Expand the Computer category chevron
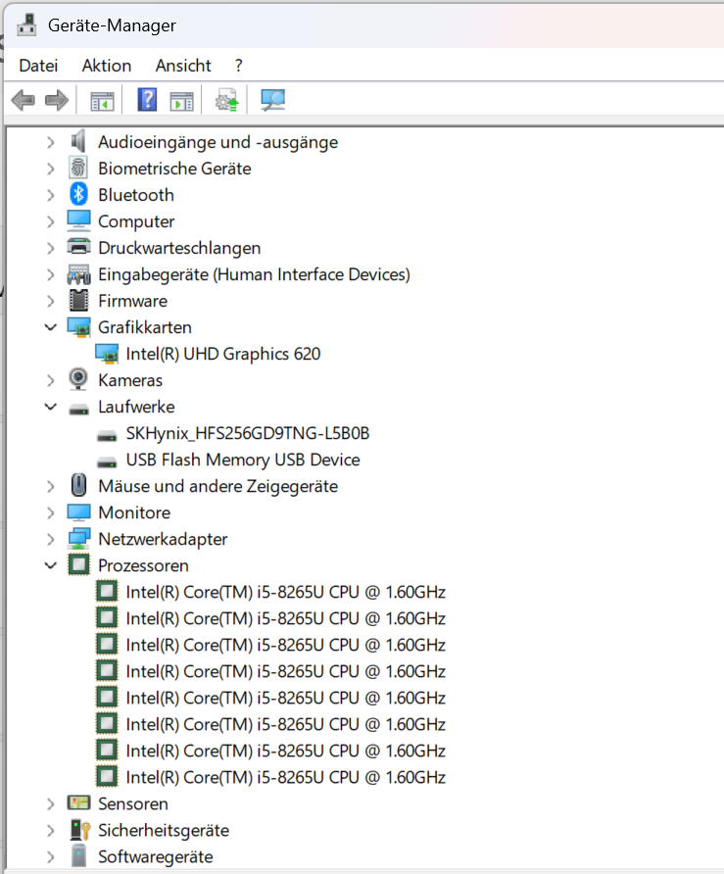 coord(51,221)
